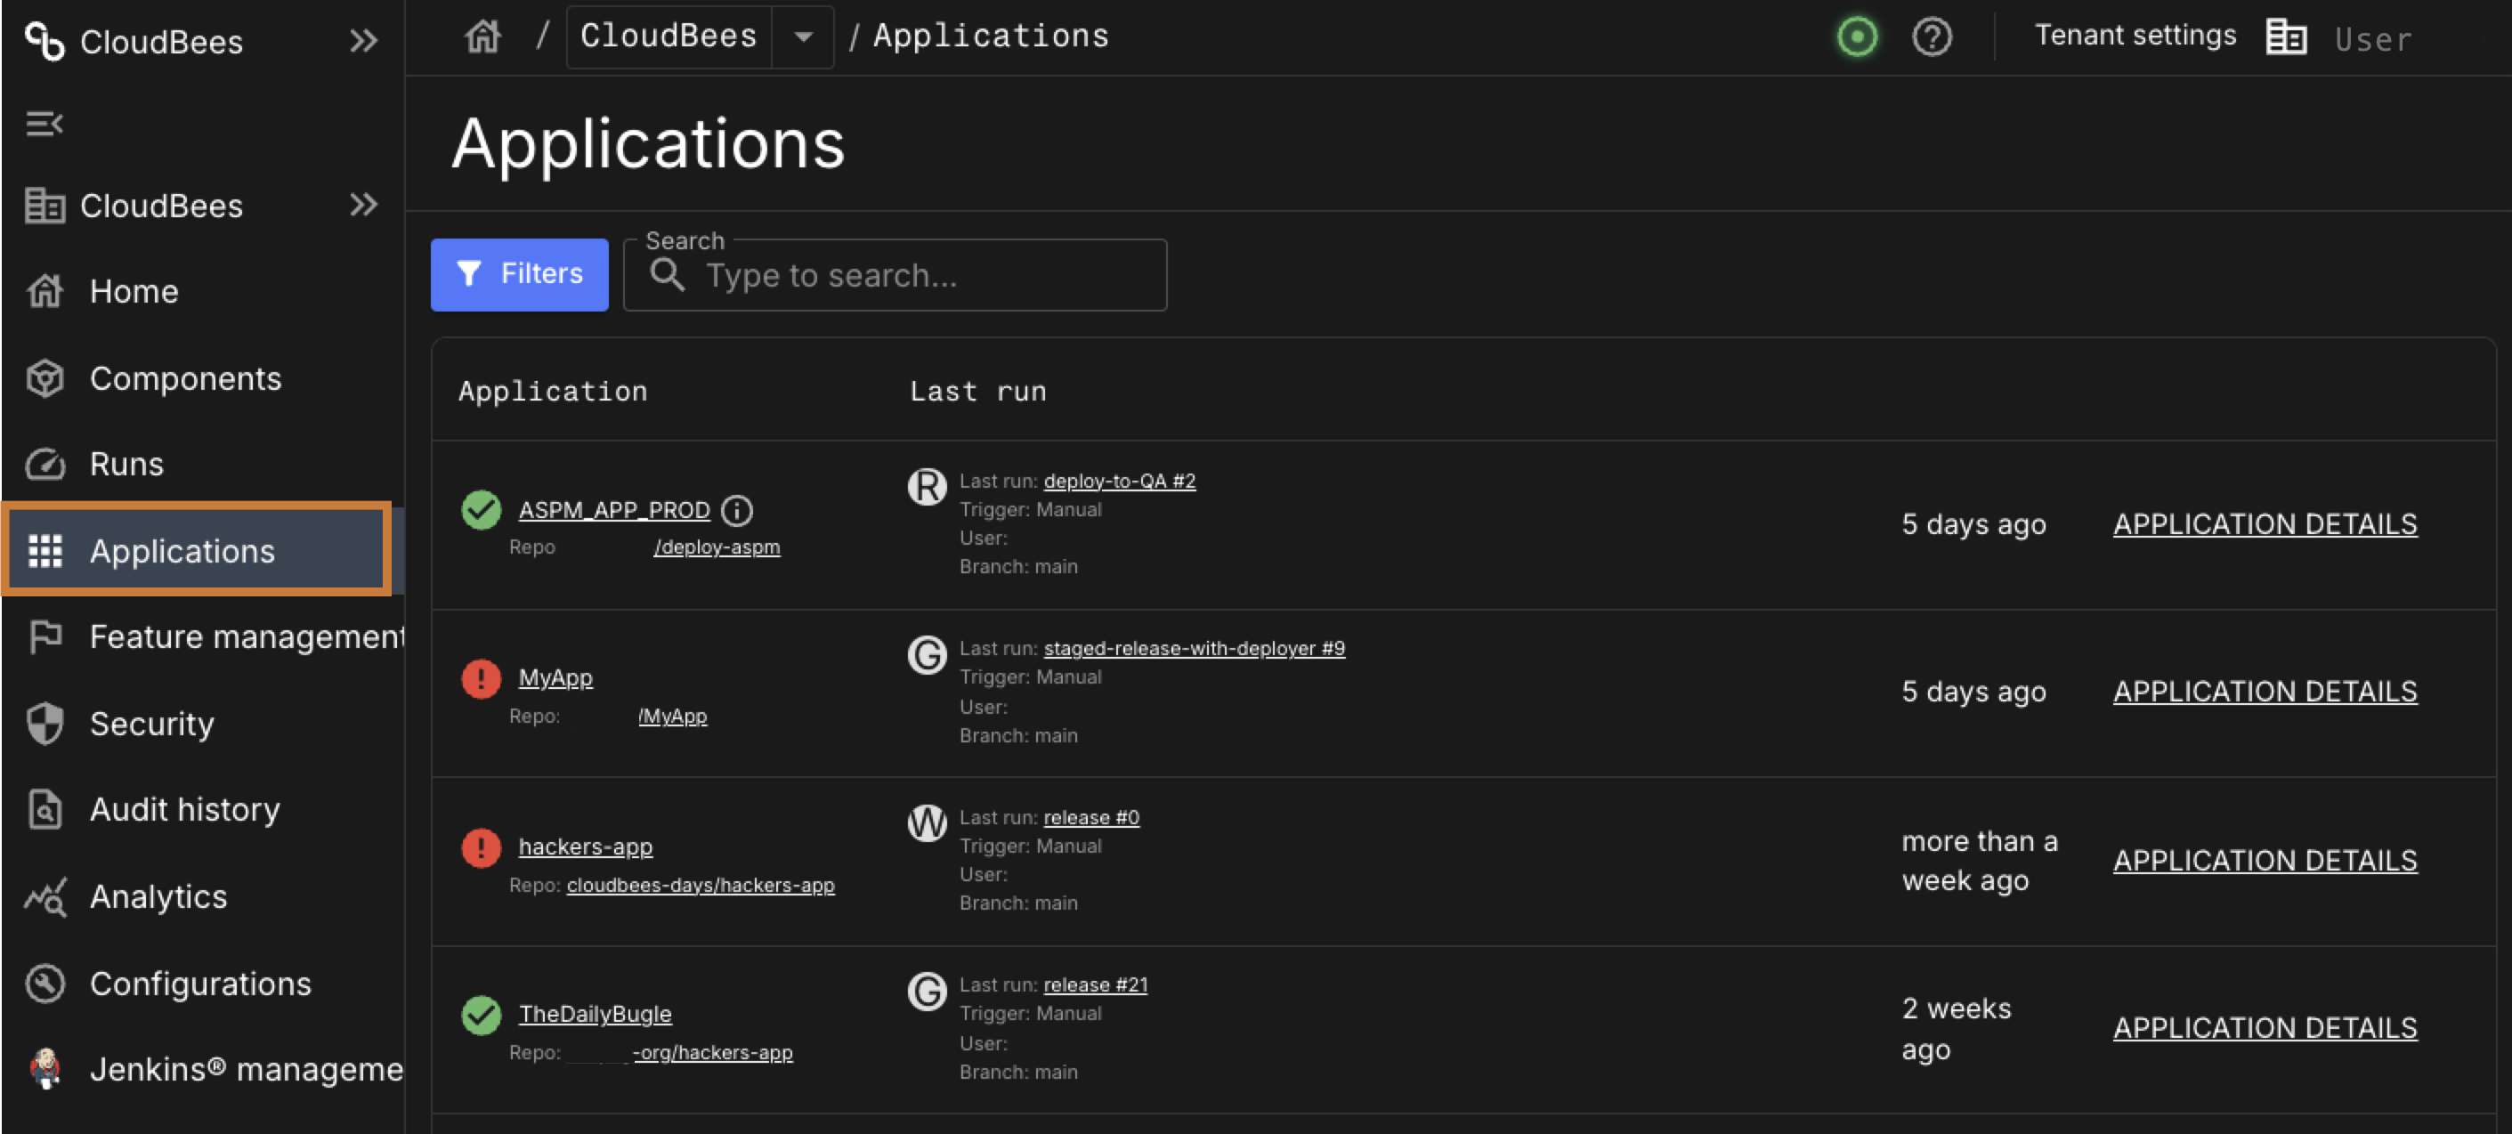Open the Home sidebar icon
The width and height of the screenshot is (2512, 1134).
coord(45,290)
